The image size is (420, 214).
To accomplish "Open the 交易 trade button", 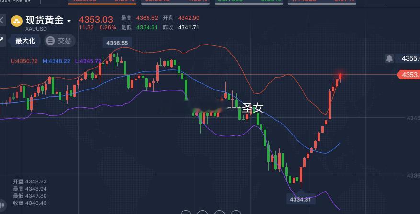I will coord(60,41).
